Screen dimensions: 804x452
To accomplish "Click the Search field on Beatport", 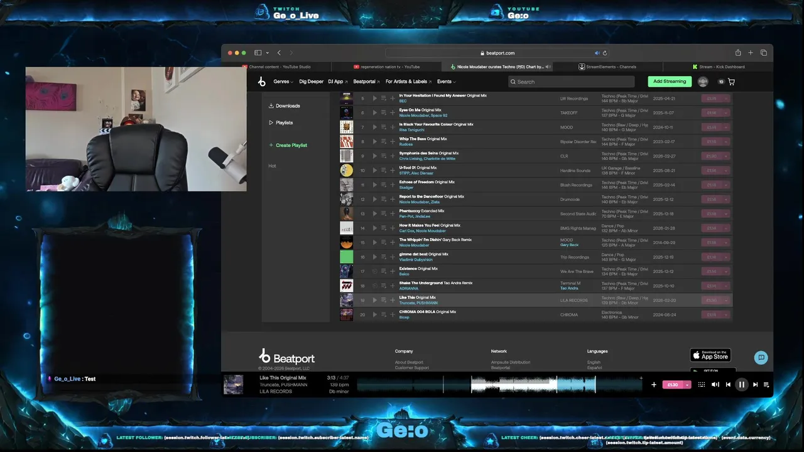I will [x=572, y=82].
